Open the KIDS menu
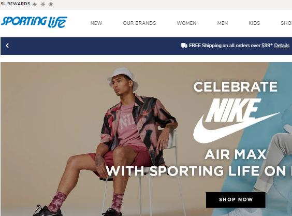Screen dimensions: 292x216 (254, 23)
